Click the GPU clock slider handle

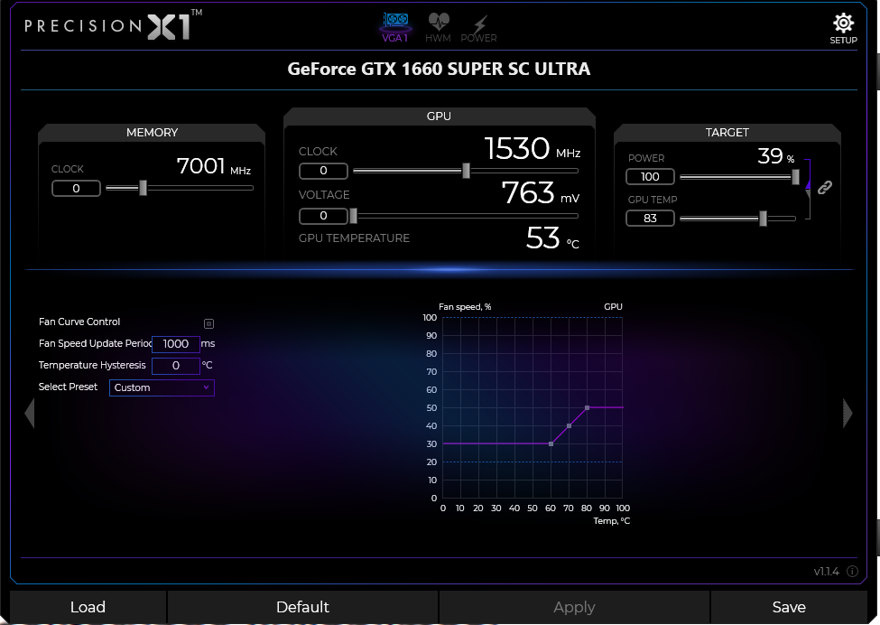tap(466, 171)
